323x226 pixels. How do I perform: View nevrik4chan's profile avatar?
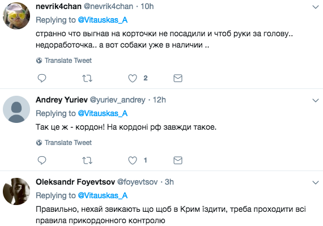click(x=16, y=16)
